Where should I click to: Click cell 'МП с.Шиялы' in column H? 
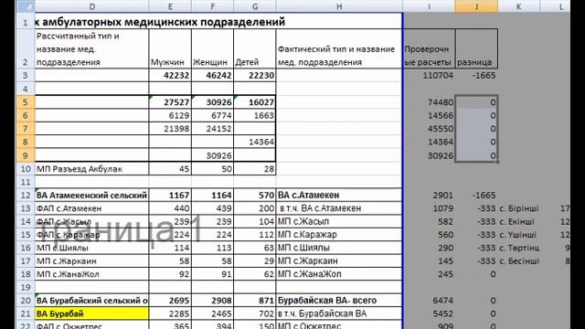339,248
